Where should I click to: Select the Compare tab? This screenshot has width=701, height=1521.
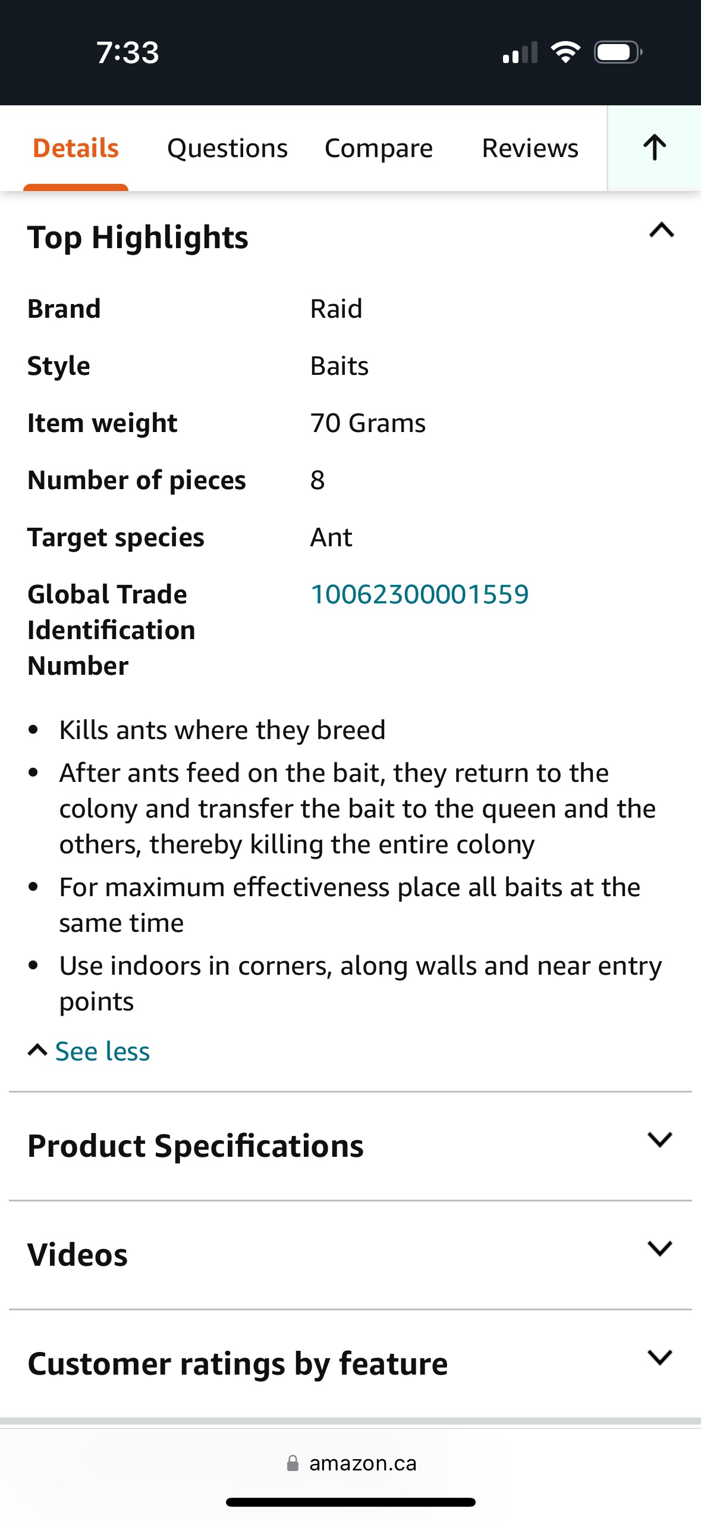click(379, 148)
